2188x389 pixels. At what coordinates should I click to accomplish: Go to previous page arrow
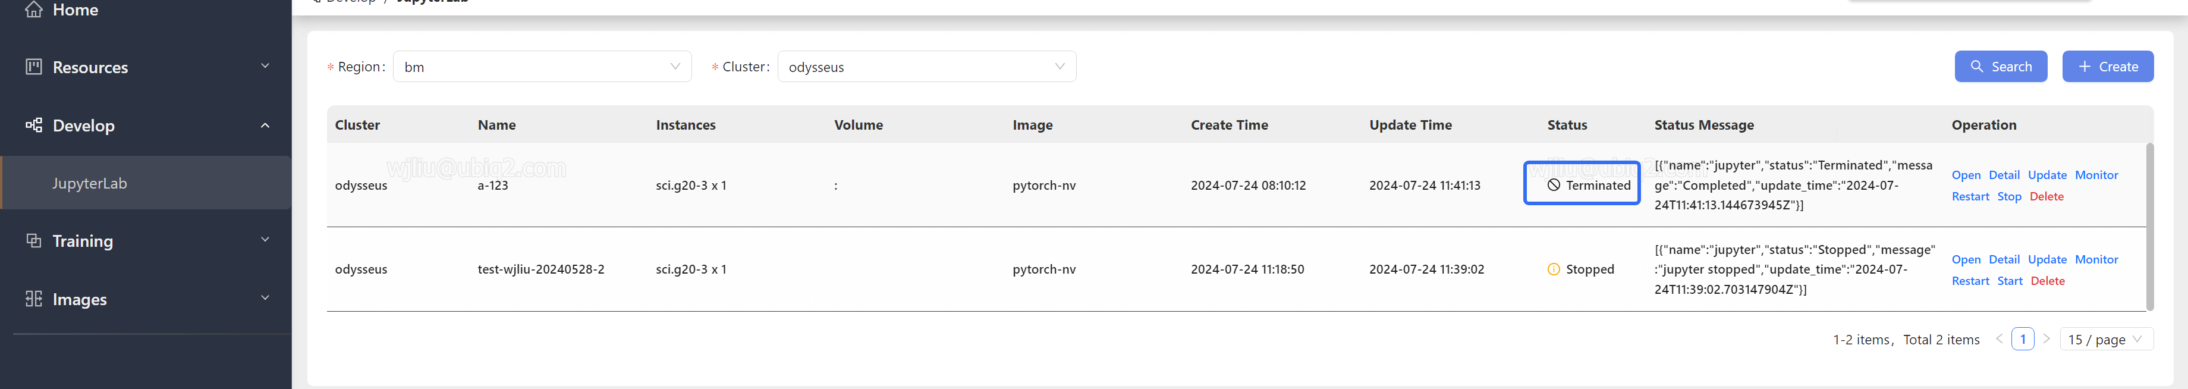click(1998, 339)
